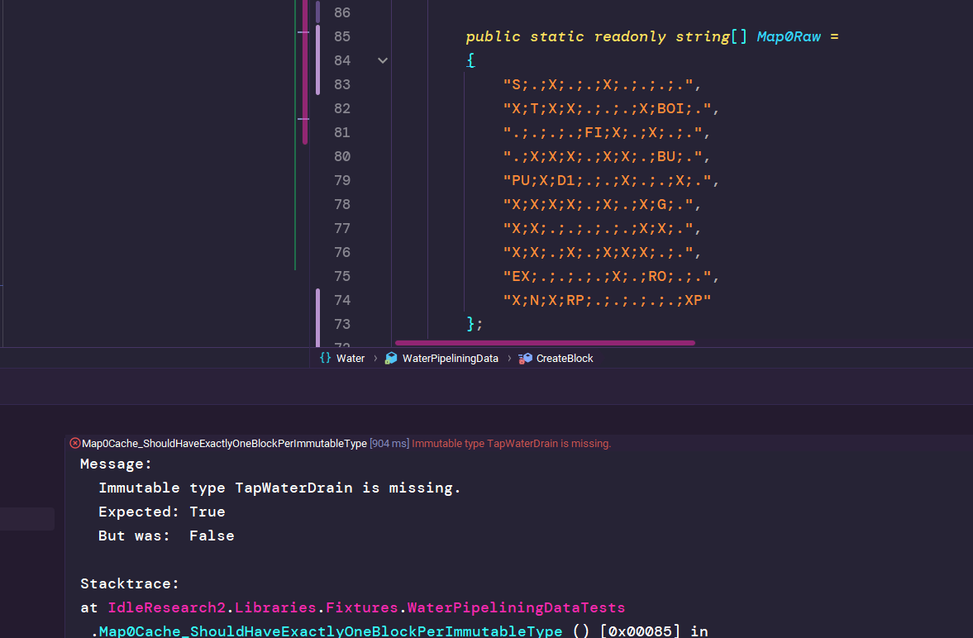Click the class icon beside WaterPipeliningData
This screenshot has height=638, width=973.
(391, 358)
